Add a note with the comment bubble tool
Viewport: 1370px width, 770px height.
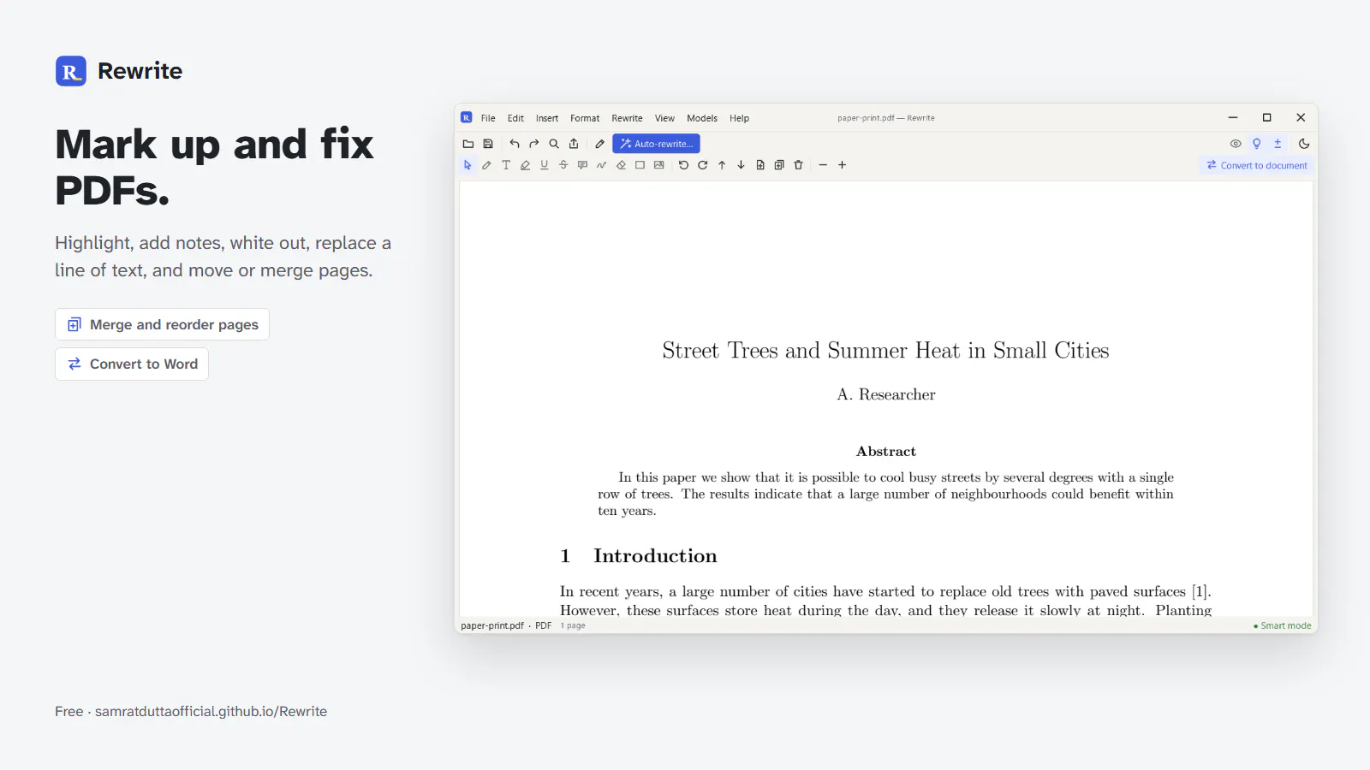582,165
